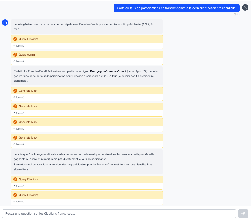Click the Terminé status under last Query Elections
This screenshot has width=251, height=221.
coord(19,202)
